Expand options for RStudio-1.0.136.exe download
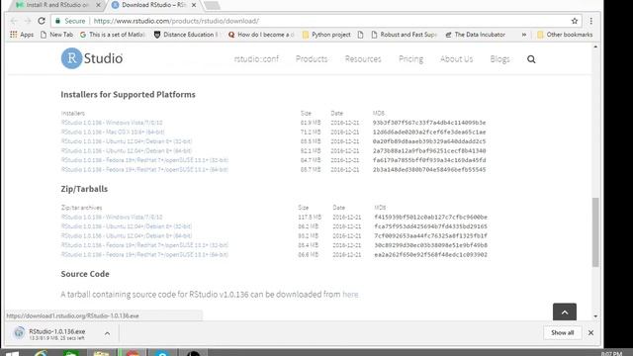 coord(107,333)
